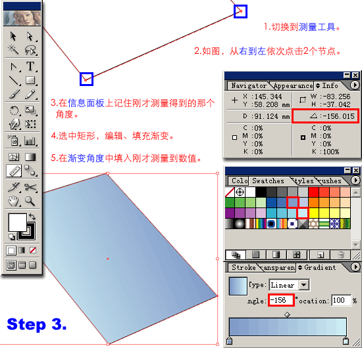The height and width of the screenshot is (348, 362).
Task: Select the Rotate tool
Action: click(14, 110)
